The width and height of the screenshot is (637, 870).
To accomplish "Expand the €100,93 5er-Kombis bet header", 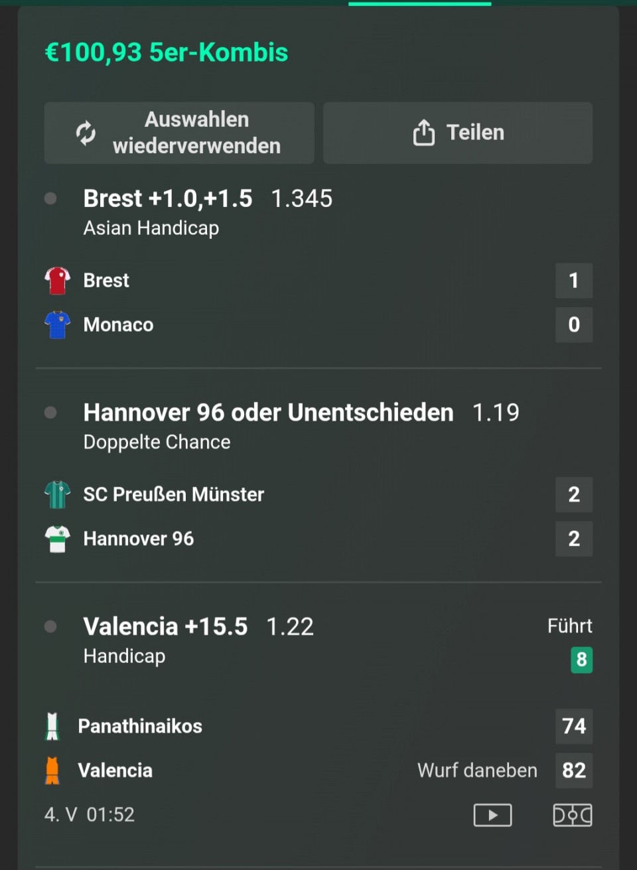I will [167, 52].
